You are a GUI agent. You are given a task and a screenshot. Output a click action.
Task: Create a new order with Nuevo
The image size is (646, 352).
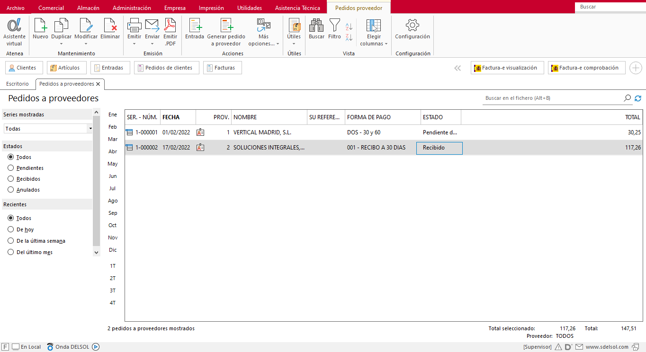[40, 29]
